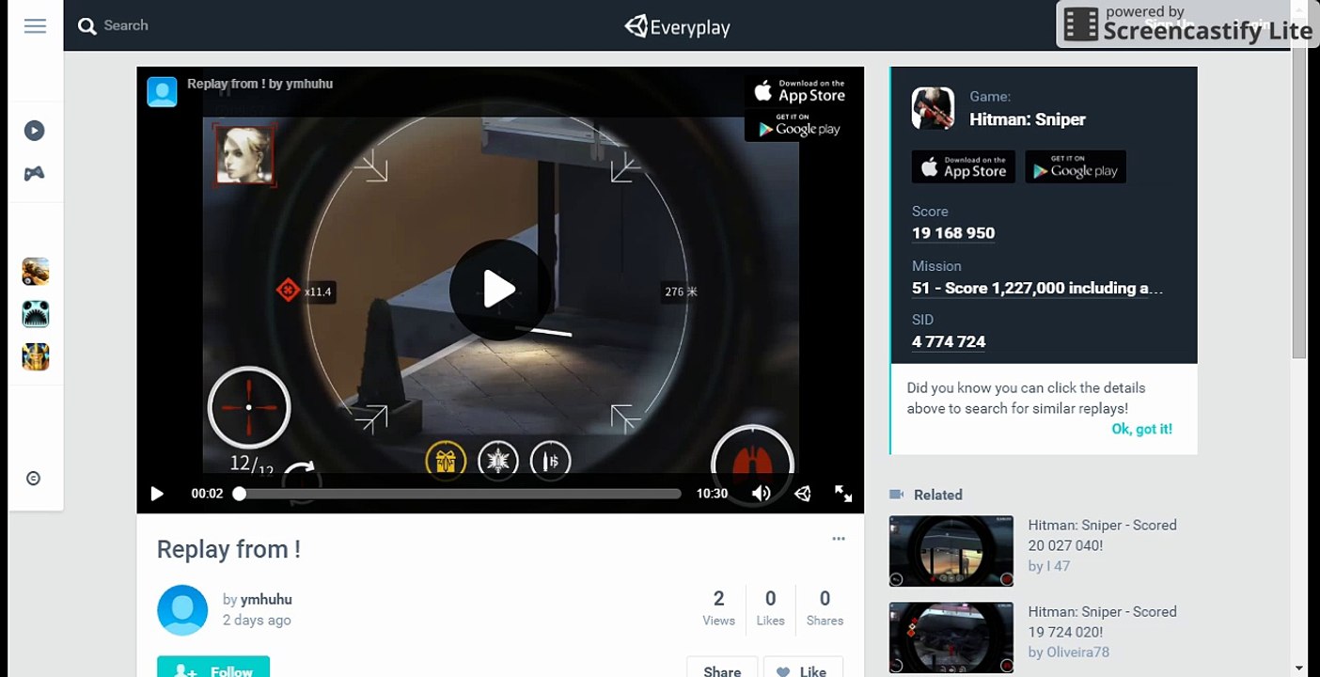The width and height of the screenshot is (1320, 677).
Task: Enter fullscreen video mode
Action: pos(843,494)
